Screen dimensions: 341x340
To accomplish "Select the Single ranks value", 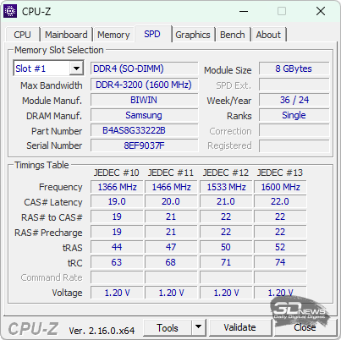I will [294, 115].
